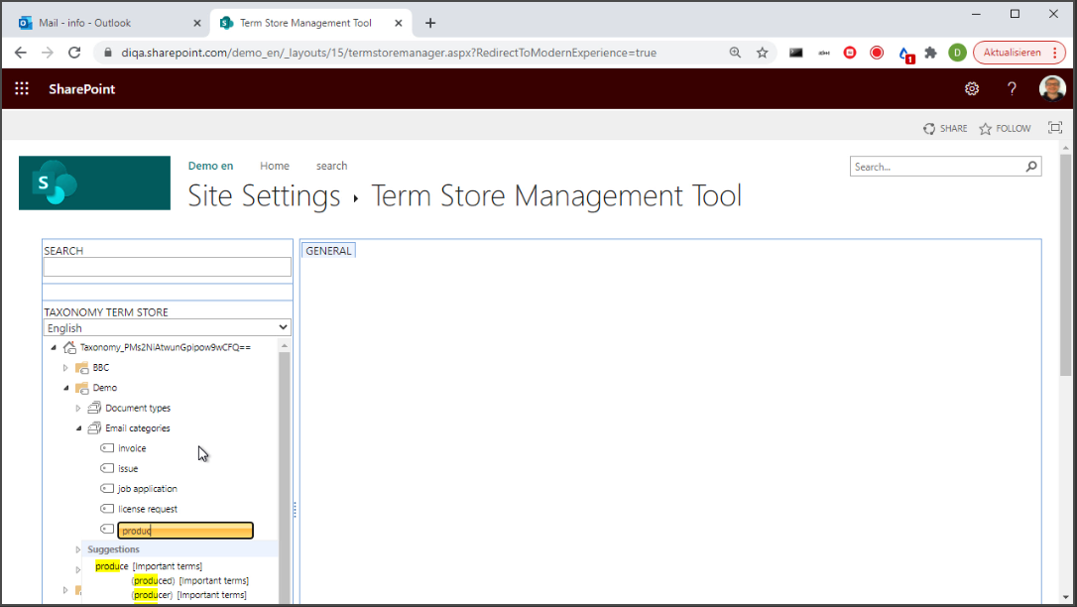The height and width of the screenshot is (607, 1077).
Task: Click the SharePoint site logo
Action: 80,182
